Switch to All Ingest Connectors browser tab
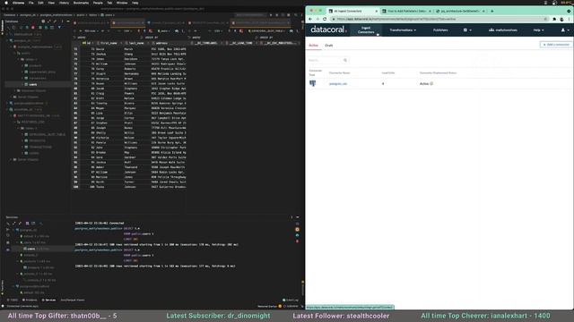The height and width of the screenshot is (322, 574). click(352, 12)
